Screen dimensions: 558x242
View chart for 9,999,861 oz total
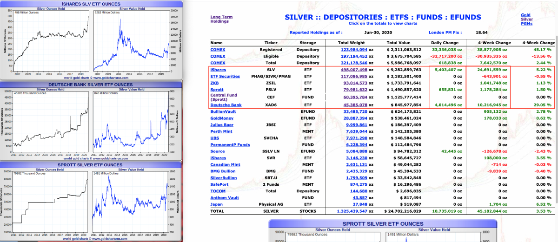pyautogui.click(x=357, y=124)
